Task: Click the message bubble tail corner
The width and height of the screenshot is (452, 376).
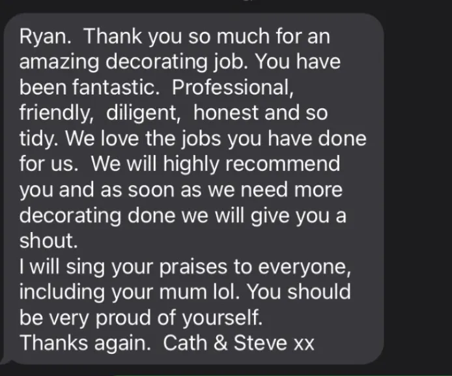Action: click(6, 361)
